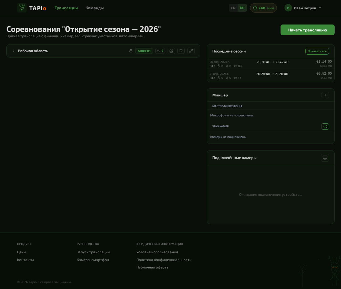Toggle camera sound speaker button in Звук камер

(x=325, y=127)
